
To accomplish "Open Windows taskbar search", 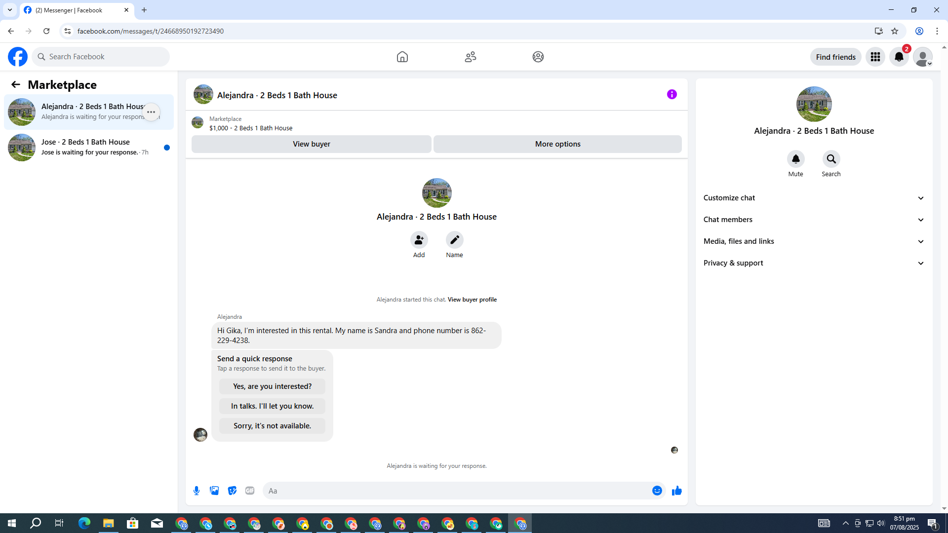I will point(36,523).
